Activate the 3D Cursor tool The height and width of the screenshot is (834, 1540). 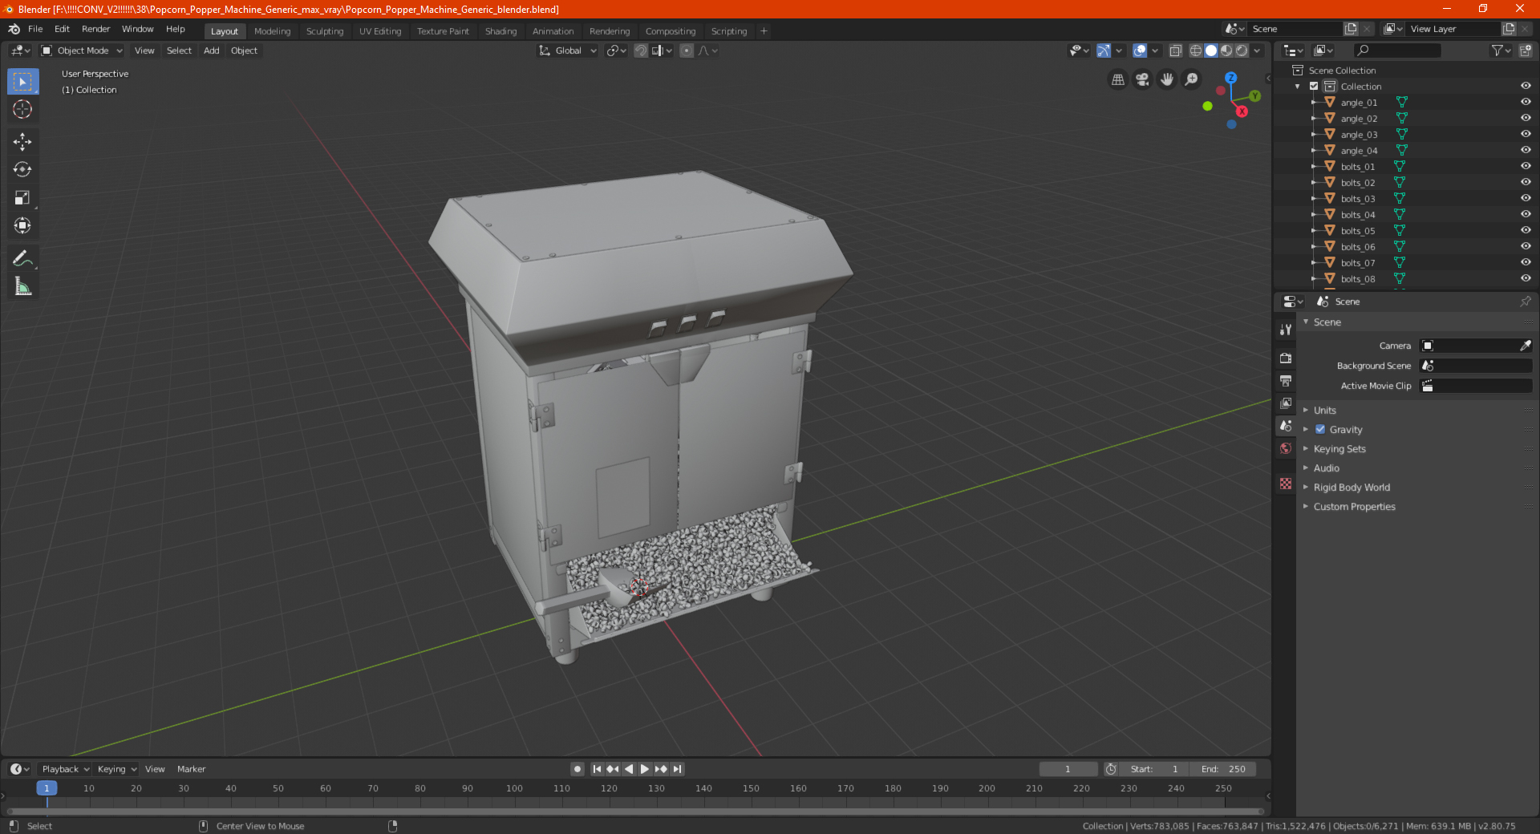tap(22, 110)
